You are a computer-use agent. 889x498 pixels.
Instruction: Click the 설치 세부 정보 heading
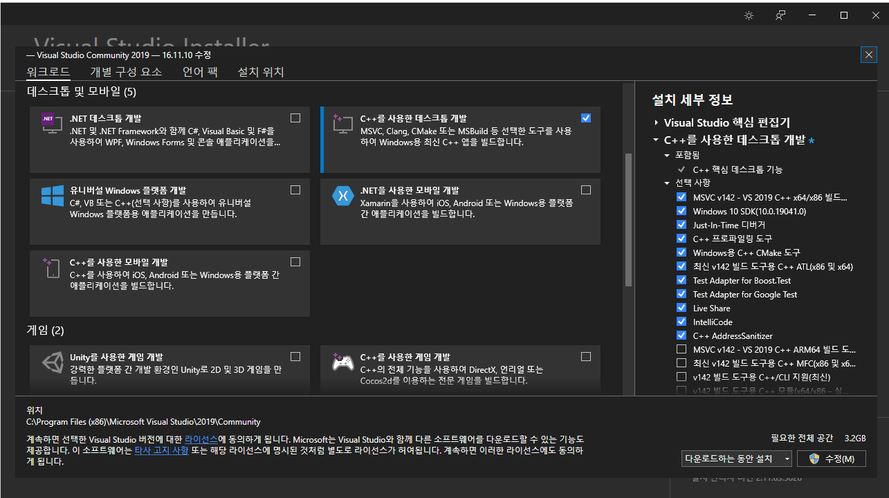click(693, 100)
